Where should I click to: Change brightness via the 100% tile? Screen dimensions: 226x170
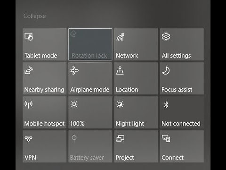90,112
